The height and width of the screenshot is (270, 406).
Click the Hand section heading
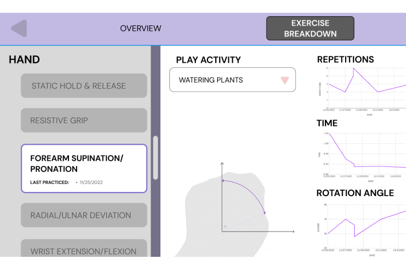click(x=24, y=60)
